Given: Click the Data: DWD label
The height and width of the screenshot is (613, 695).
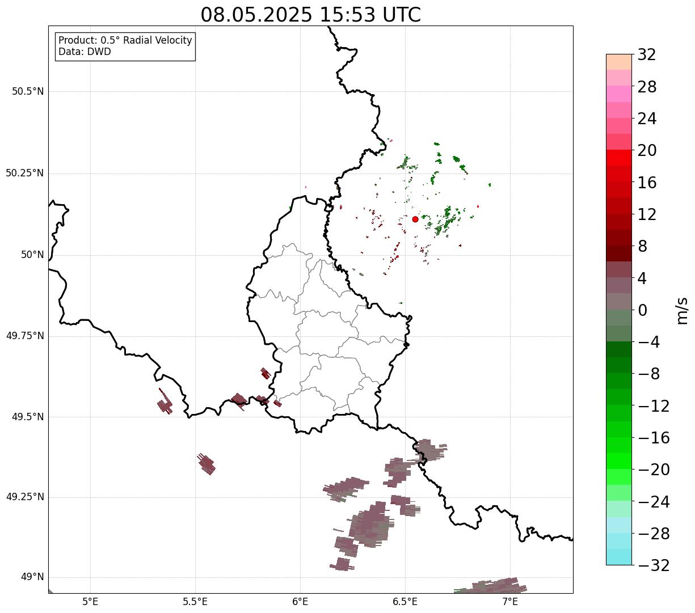Looking at the screenshot, I should (85, 52).
